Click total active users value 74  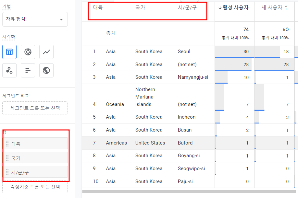pos(246,29)
